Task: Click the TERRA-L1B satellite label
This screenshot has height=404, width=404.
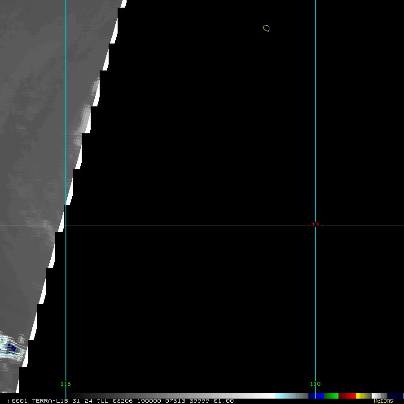Action: click(x=50, y=401)
